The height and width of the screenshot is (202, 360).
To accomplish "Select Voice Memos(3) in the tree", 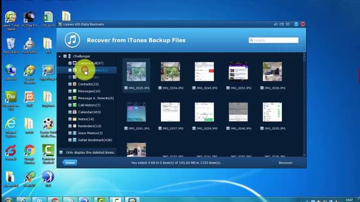I will 90,133.
